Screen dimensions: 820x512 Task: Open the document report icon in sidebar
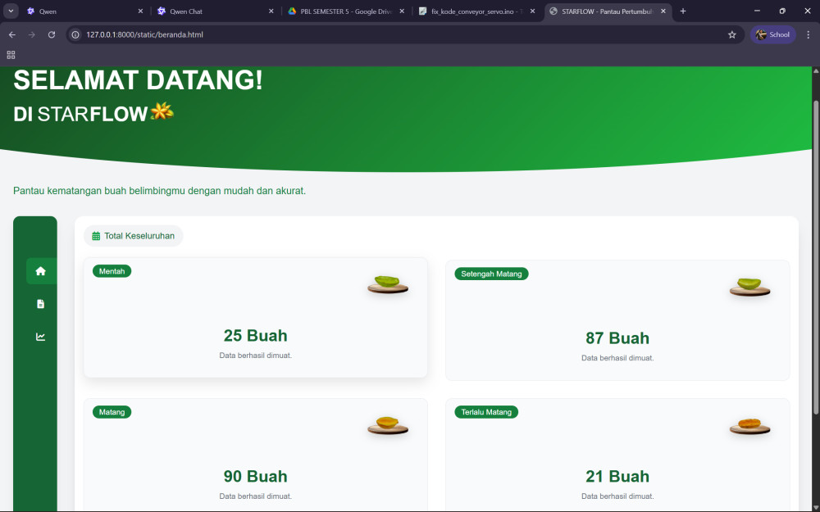pos(41,304)
